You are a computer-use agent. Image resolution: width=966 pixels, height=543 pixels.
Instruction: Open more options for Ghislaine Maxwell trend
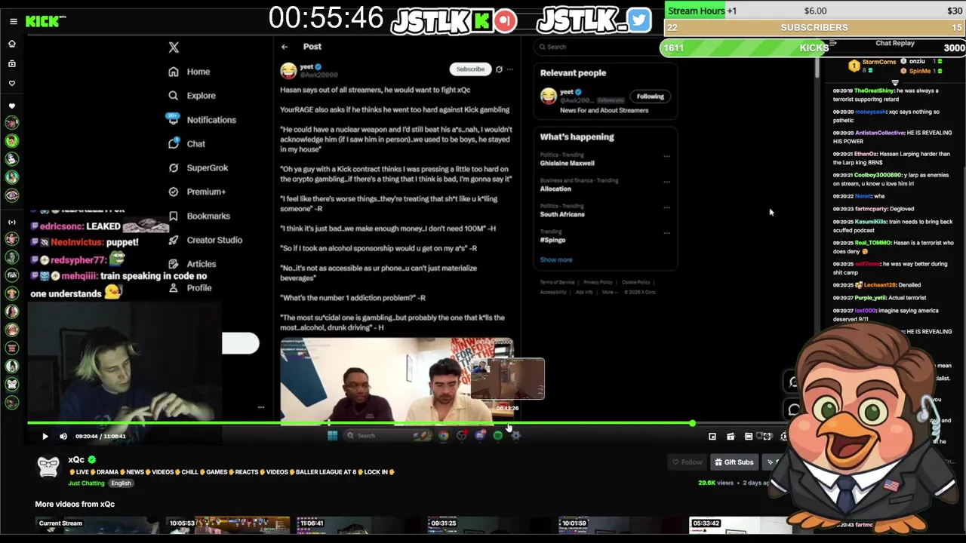coord(666,156)
